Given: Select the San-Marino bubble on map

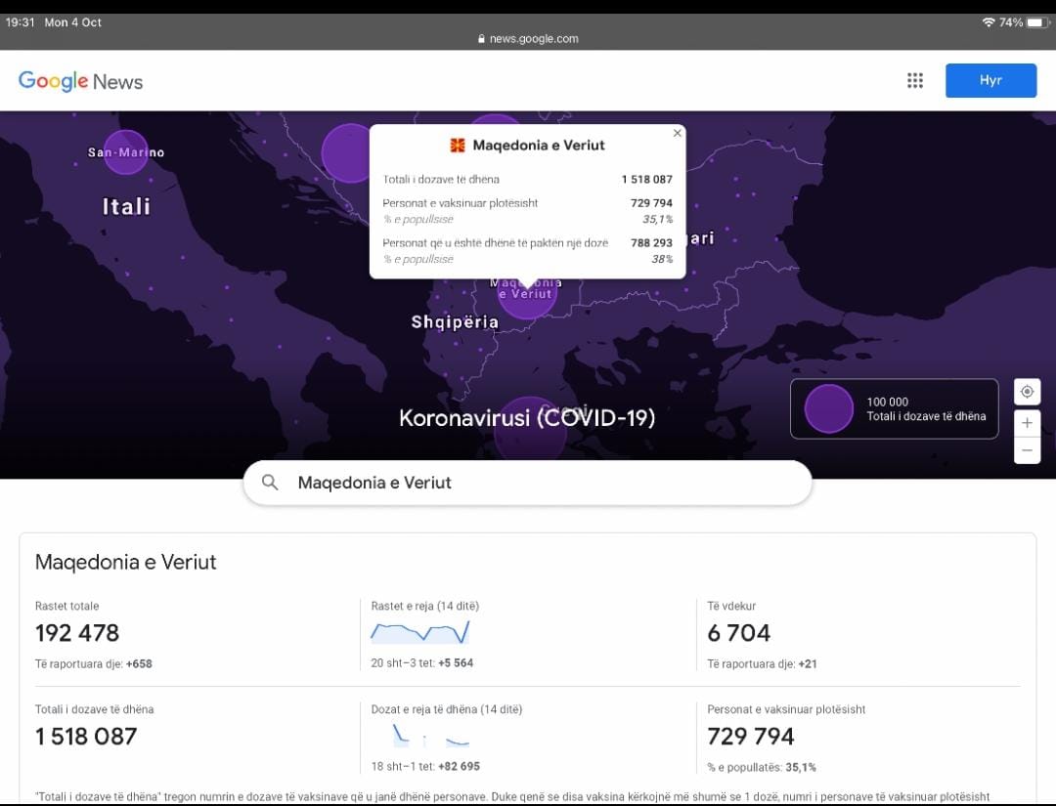Looking at the screenshot, I should (x=125, y=152).
